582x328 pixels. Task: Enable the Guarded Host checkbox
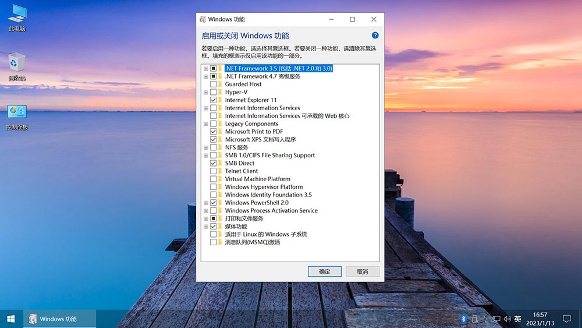click(214, 84)
